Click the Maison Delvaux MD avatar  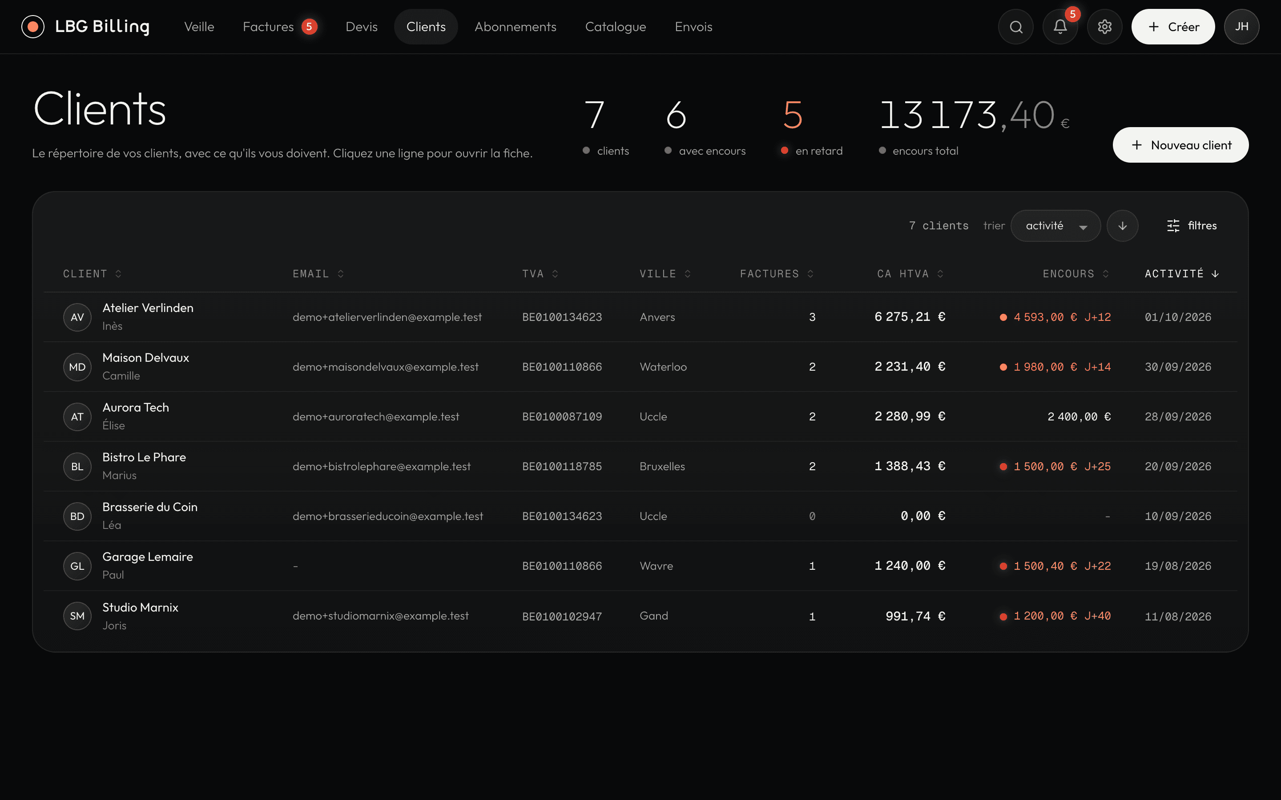coord(77,367)
